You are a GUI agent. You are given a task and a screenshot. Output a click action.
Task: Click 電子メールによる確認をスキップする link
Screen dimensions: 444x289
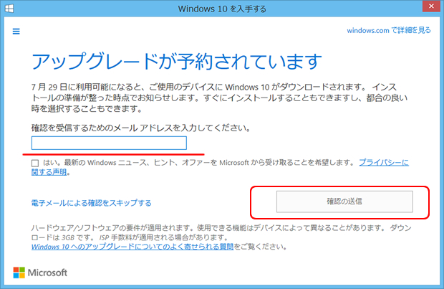pos(91,203)
